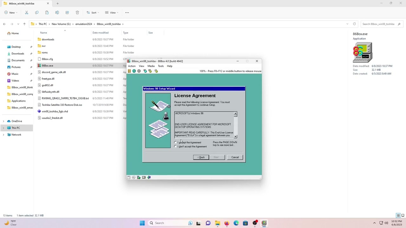Open the See more ellipsis menu in Explorer
The image size is (406, 228).
click(x=127, y=13)
